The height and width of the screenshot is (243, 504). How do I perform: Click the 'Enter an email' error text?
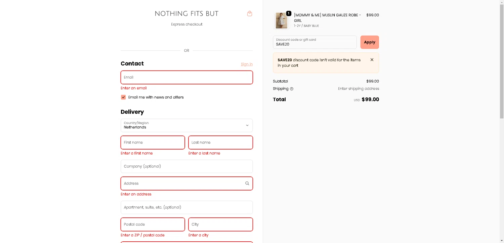pyautogui.click(x=134, y=88)
